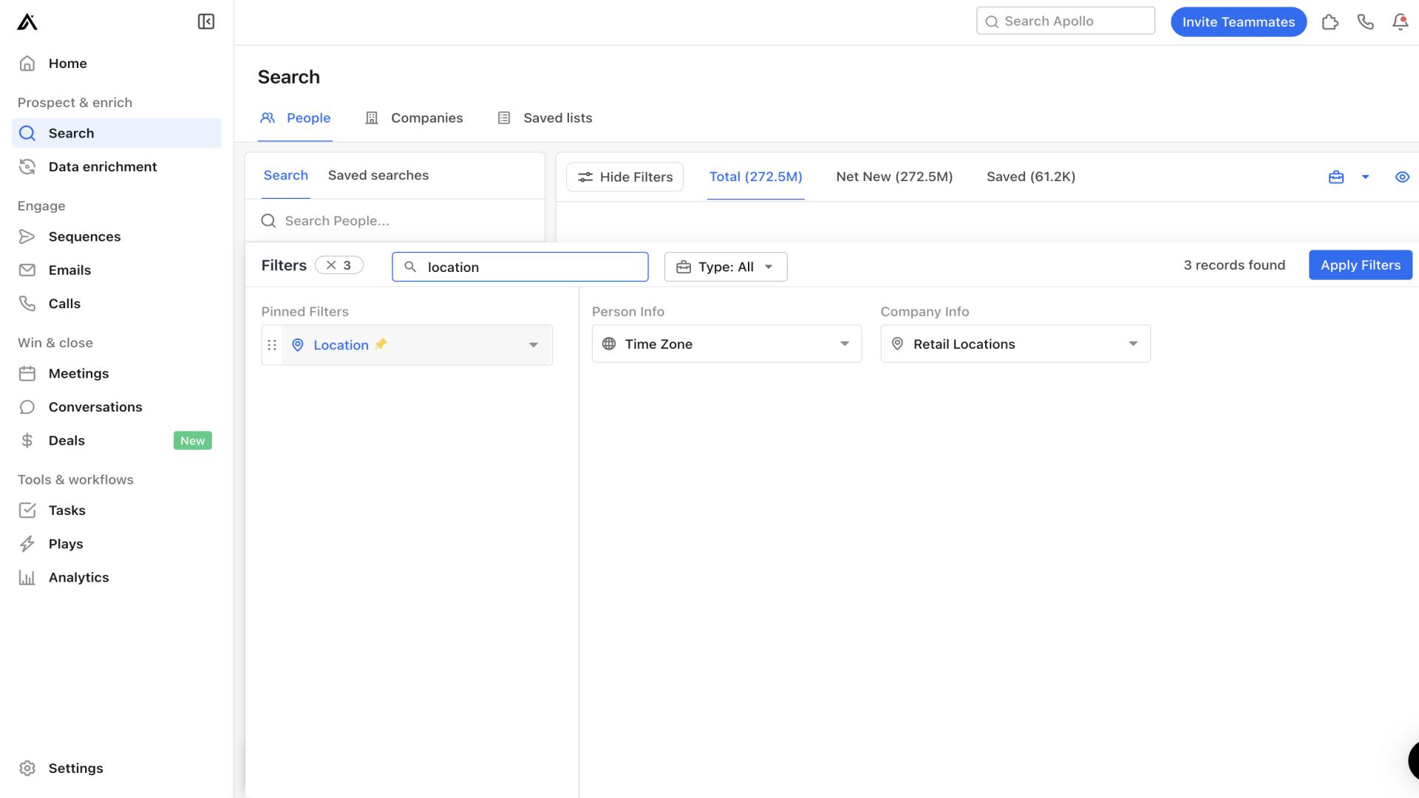Expand the Location pinned filter

click(x=533, y=344)
